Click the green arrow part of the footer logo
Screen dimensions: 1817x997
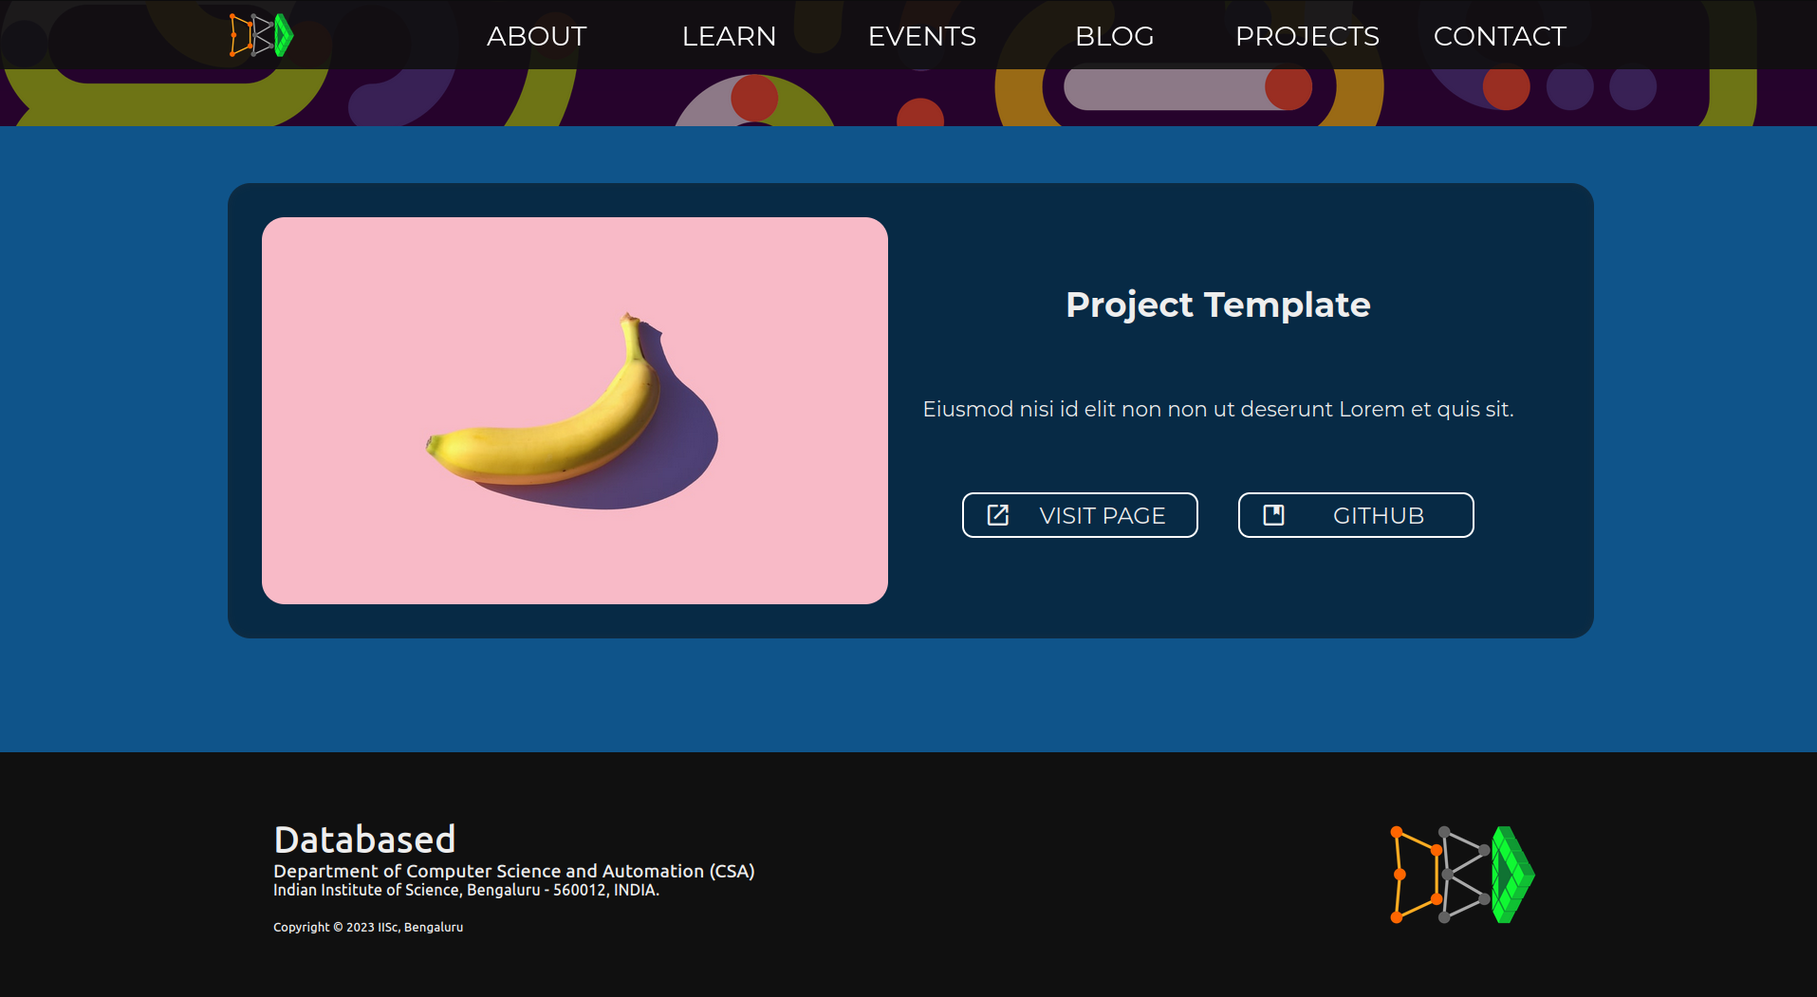tap(1513, 871)
